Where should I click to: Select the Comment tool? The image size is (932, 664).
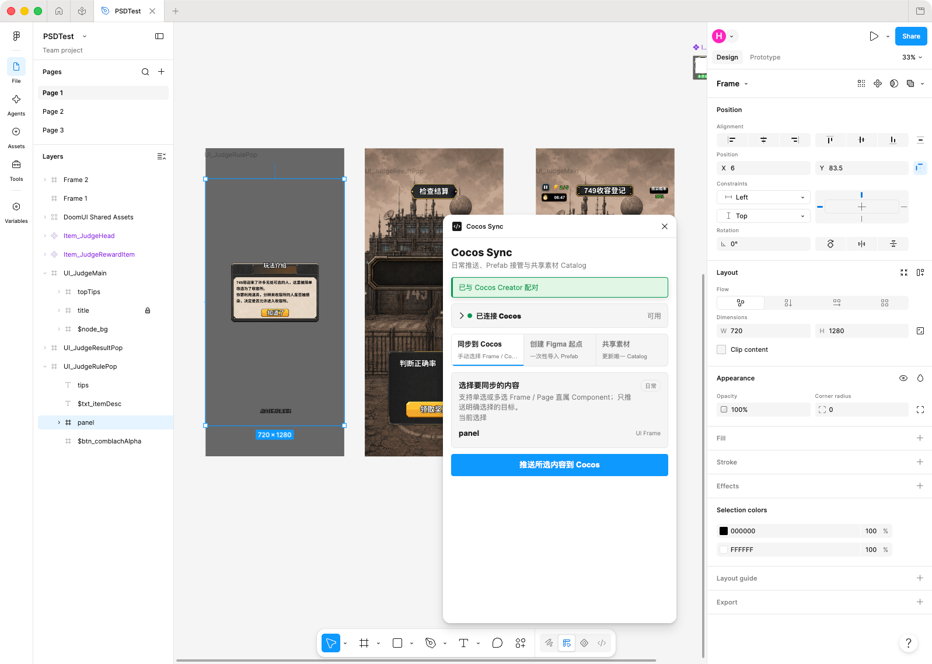[497, 643]
